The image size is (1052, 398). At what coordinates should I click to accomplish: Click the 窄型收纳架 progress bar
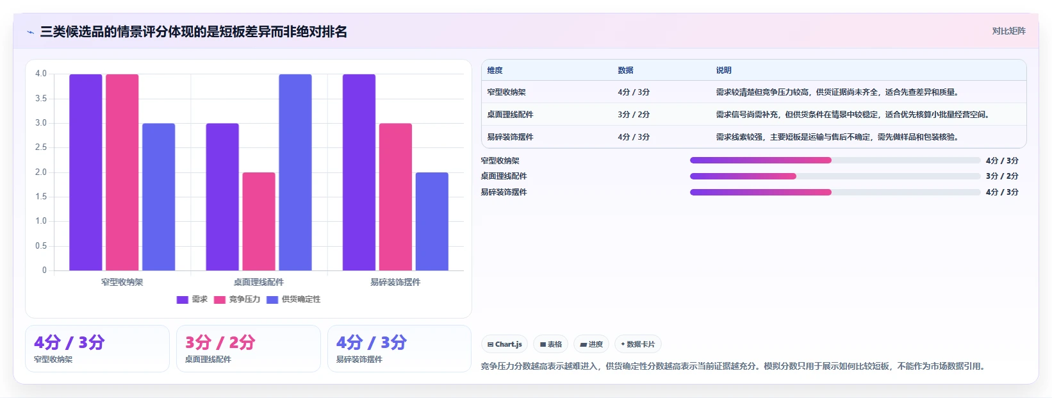[x=835, y=160]
